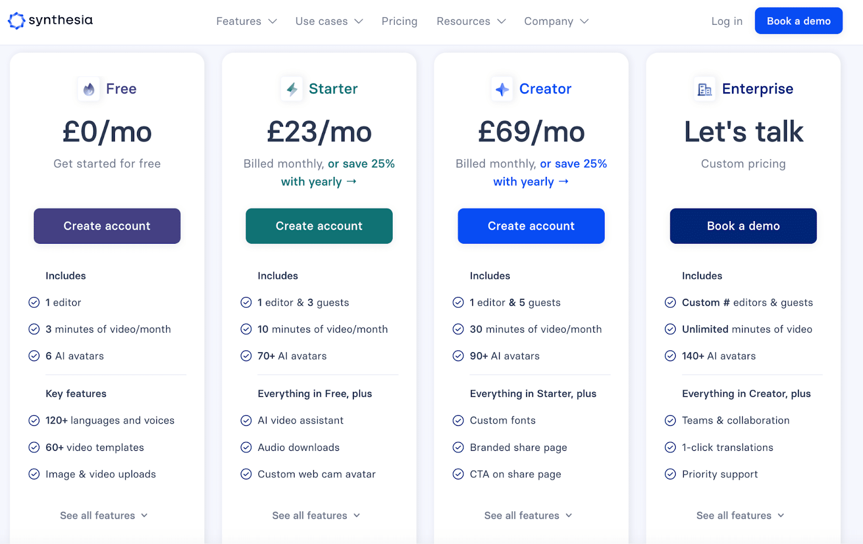Click the Creator plan sparkle icon
The width and height of the screenshot is (863, 544).
point(502,89)
